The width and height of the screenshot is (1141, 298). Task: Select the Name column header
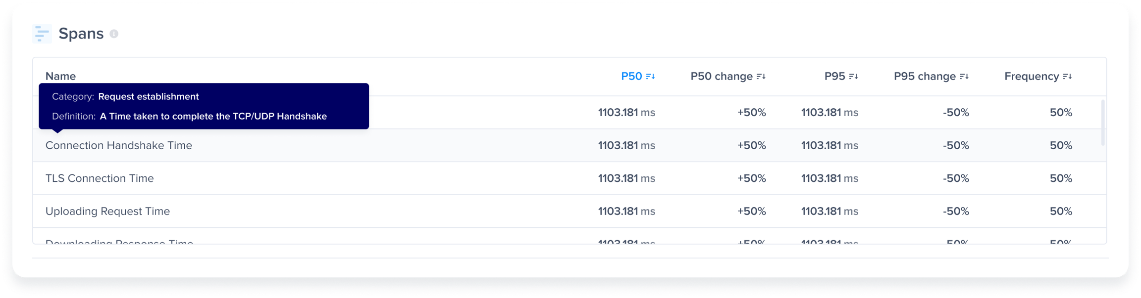coord(60,77)
